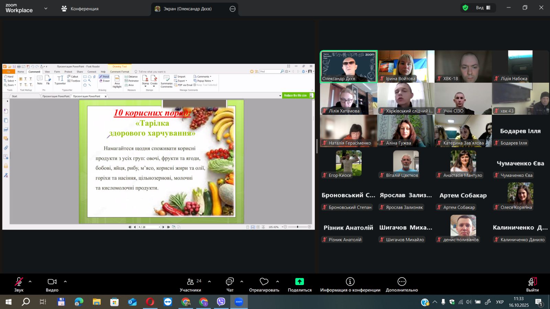Expand chat options arrow next to Чат
The height and width of the screenshot is (309, 550).
242,282
